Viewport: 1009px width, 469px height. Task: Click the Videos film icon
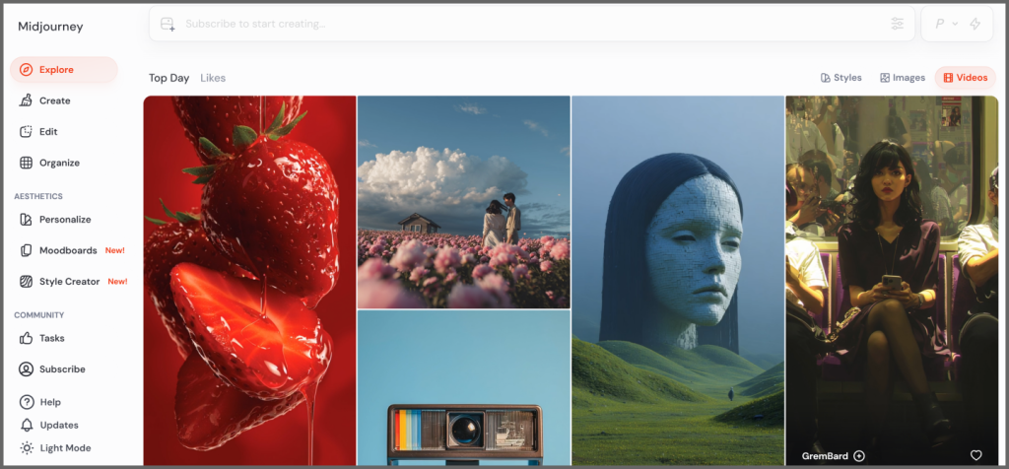coord(948,78)
